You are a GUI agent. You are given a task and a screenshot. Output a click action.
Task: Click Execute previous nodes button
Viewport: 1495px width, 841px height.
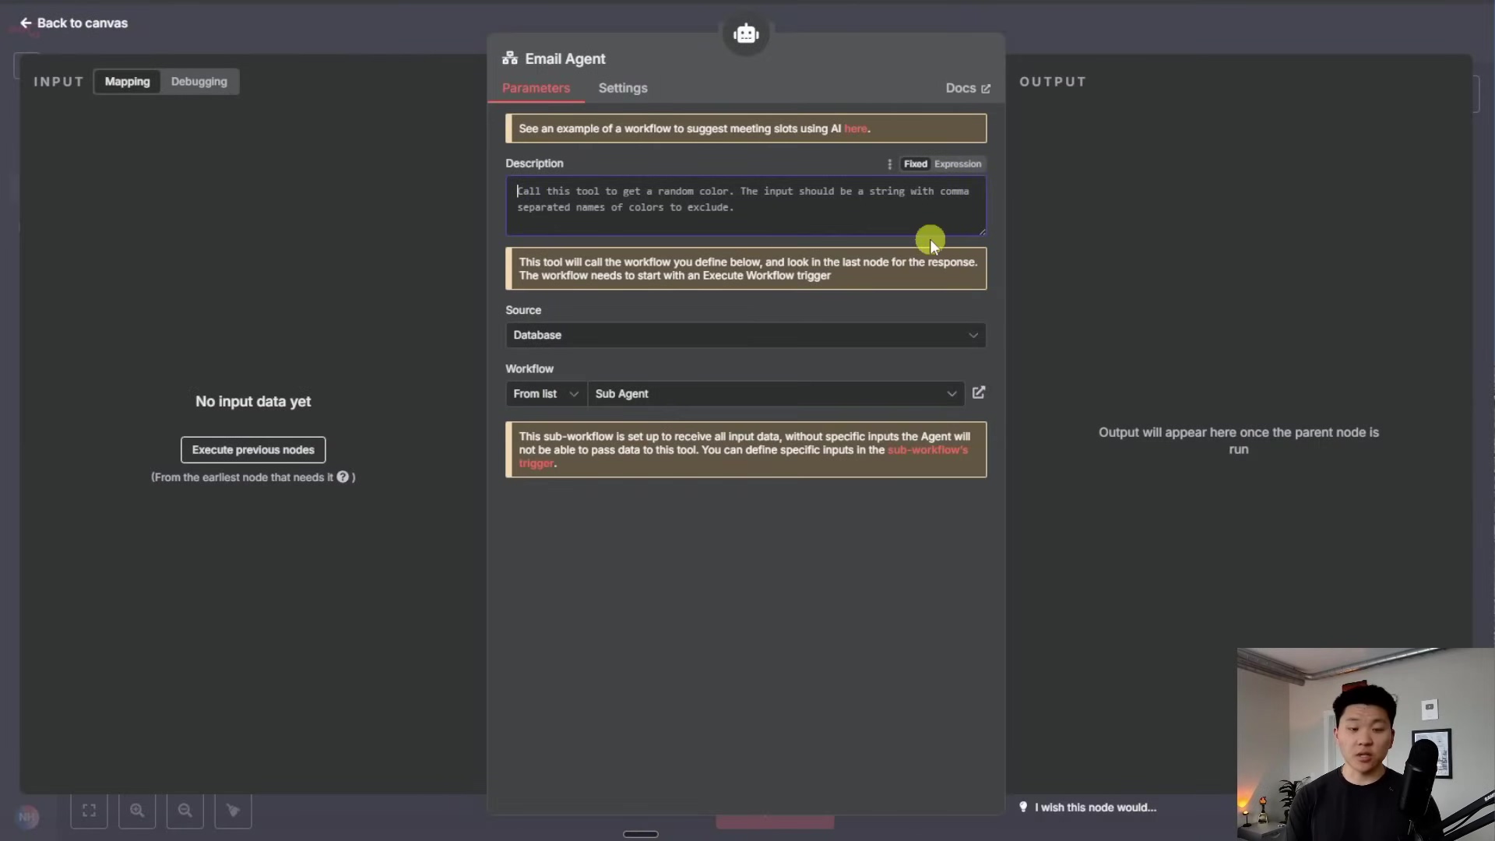(253, 450)
